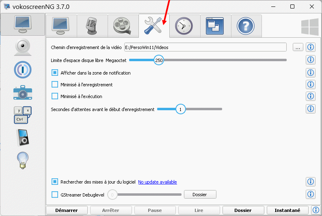Open the bottom Dossier button

click(243, 210)
